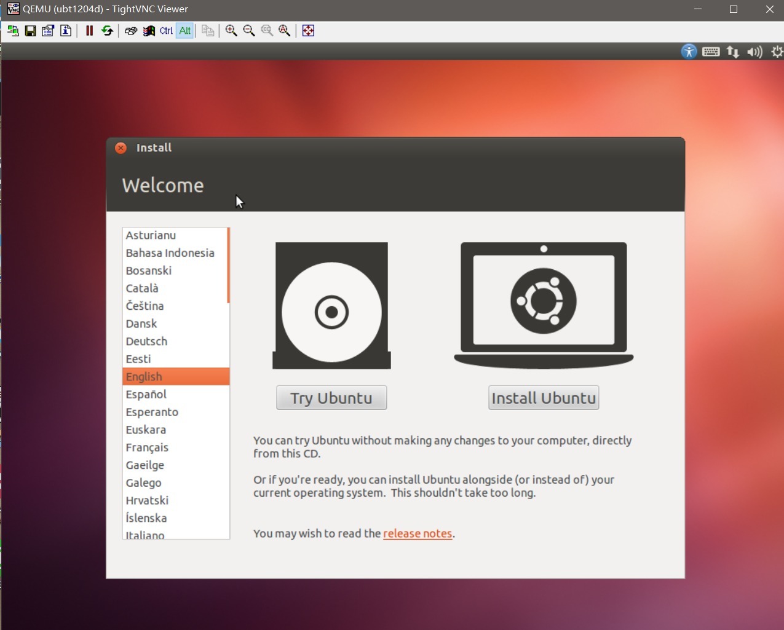
Task: Click the laptop with Ubuntu logo image
Action: [544, 305]
